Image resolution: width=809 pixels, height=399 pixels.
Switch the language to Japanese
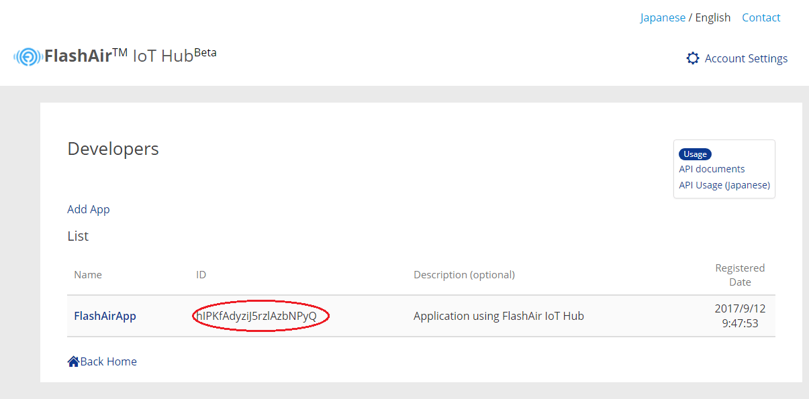(x=663, y=17)
